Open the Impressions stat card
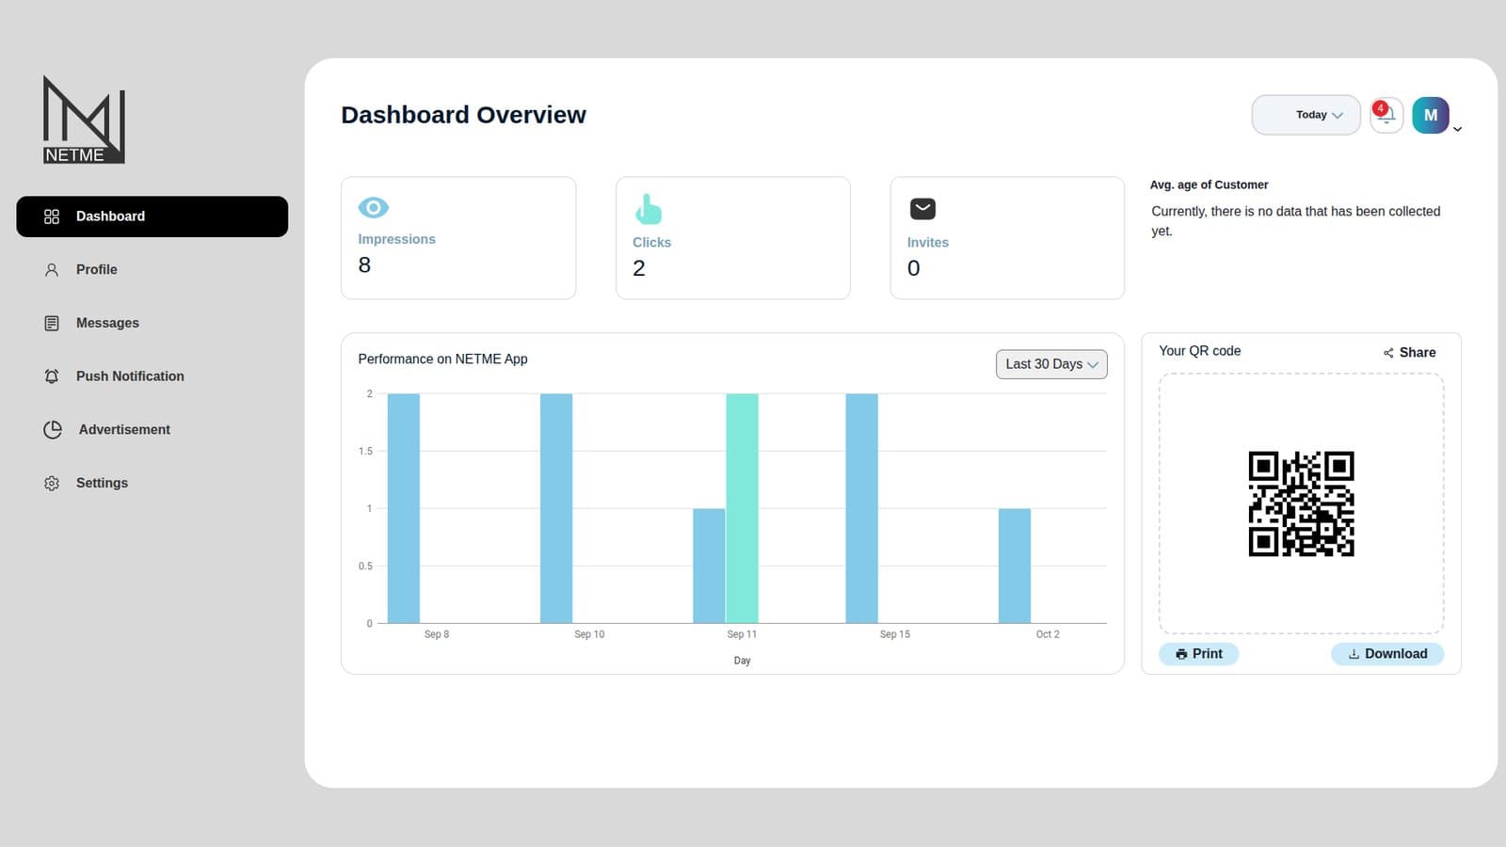This screenshot has height=847, width=1506. click(458, 238)
